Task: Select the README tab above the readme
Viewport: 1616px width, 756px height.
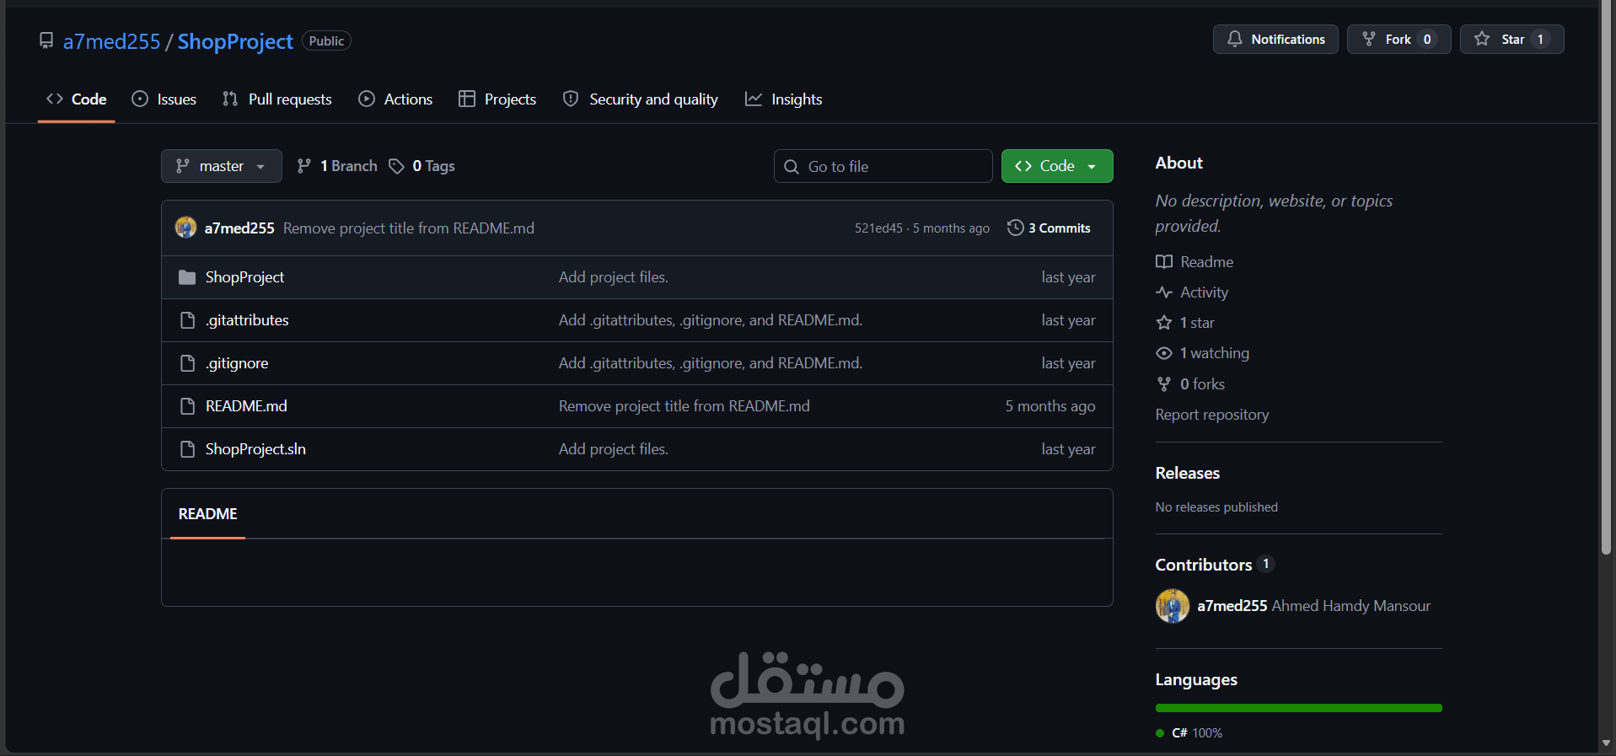Action: point(207,514)
